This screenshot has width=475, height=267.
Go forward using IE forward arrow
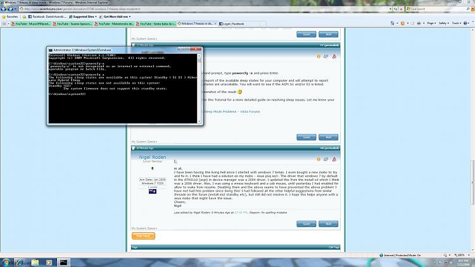10,9
